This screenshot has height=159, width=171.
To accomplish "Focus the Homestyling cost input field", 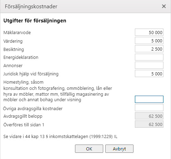I will 149,99.
